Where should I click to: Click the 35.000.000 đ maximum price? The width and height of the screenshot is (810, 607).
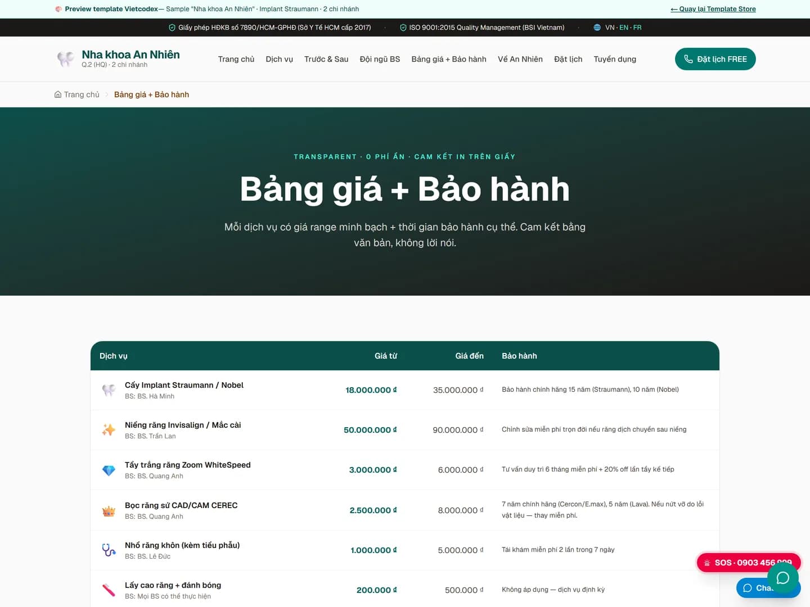tap(458, 390)
